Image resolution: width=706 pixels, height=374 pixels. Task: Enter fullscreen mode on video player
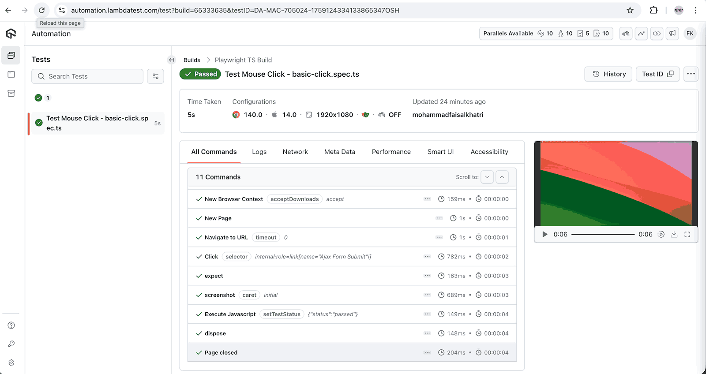point(687,235)
